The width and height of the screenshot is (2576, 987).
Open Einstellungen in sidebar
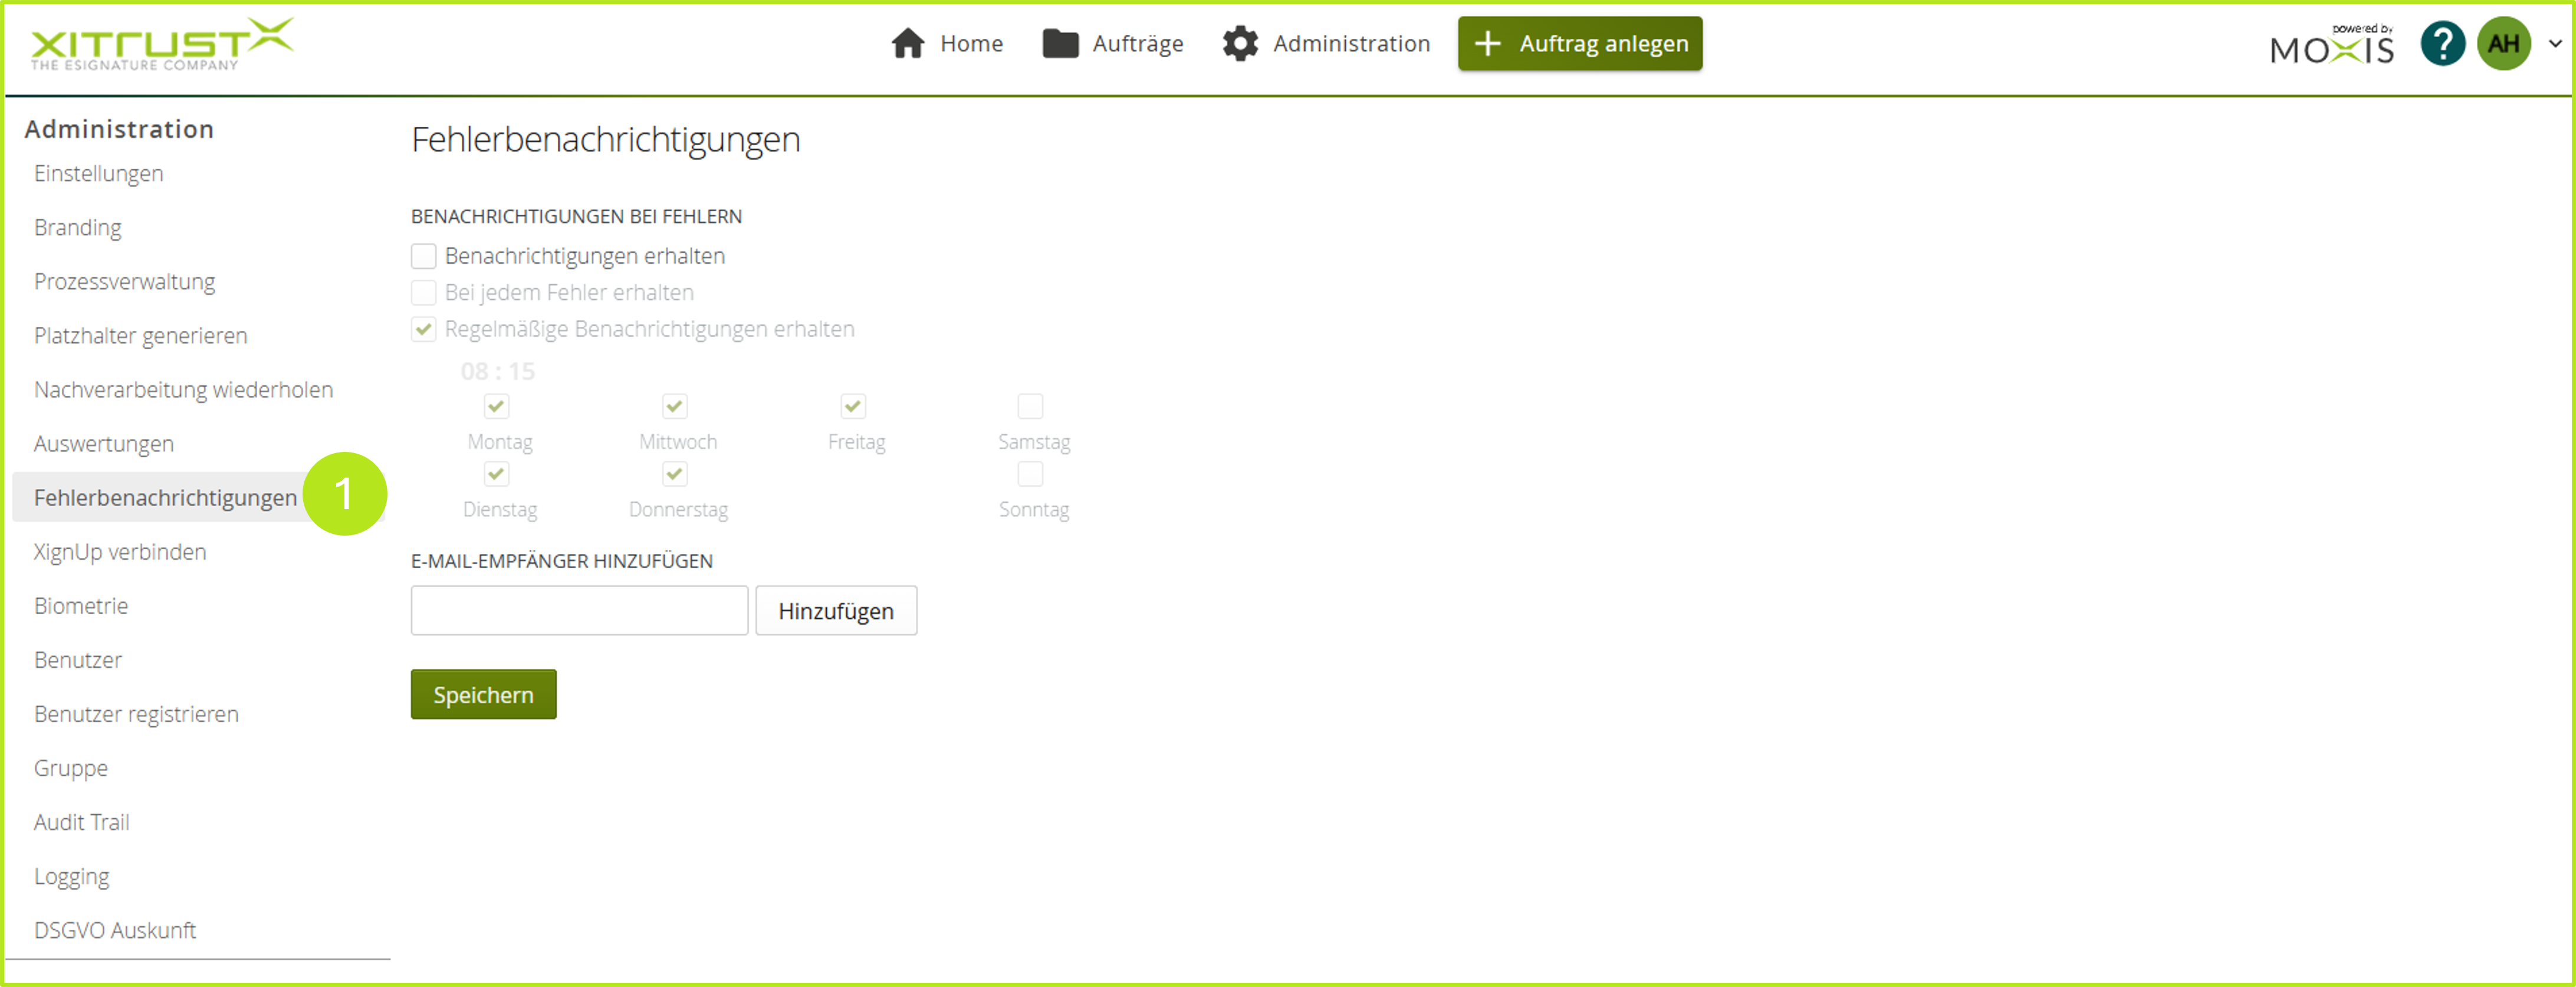(98, 173)
